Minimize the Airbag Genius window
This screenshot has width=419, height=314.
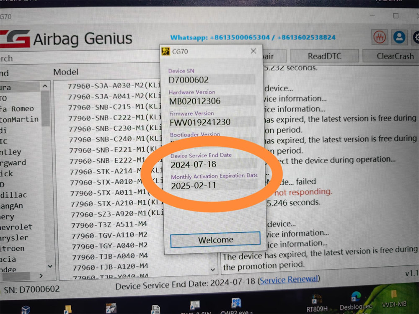372,15
